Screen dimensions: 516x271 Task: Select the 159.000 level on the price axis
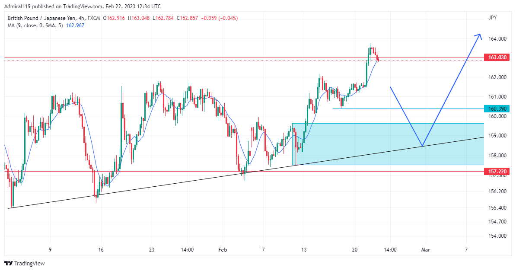pos(497,136)
